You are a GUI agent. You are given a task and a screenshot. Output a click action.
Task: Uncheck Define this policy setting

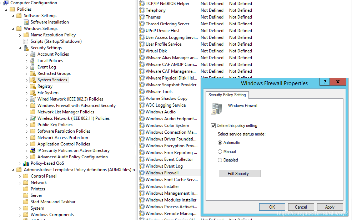213,126
